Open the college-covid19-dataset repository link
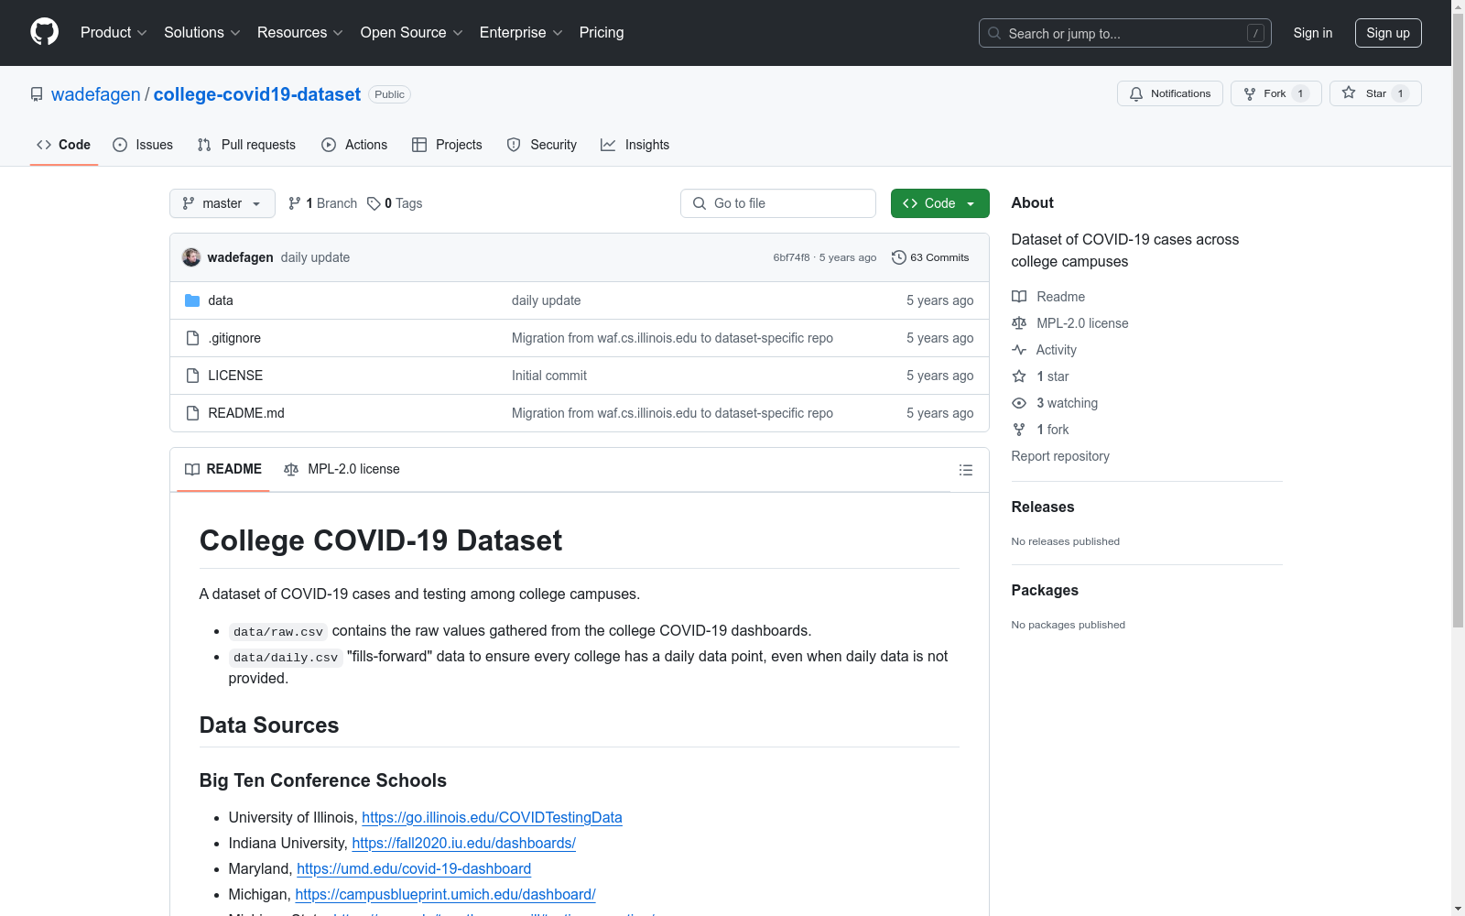 click(x=257, y=94)
